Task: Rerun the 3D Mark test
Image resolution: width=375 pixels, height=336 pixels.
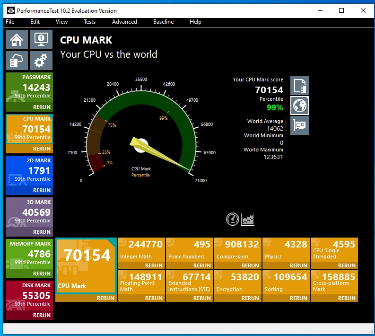Action: (x=29, y=232)
